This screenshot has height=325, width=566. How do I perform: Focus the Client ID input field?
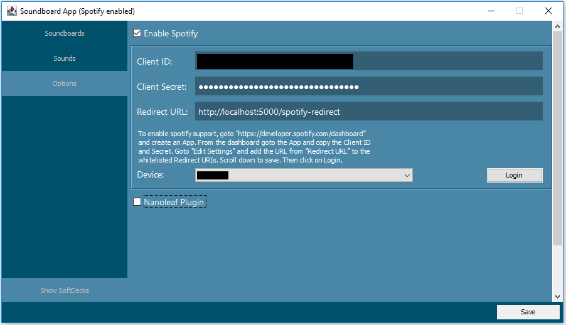pos(368,61)
